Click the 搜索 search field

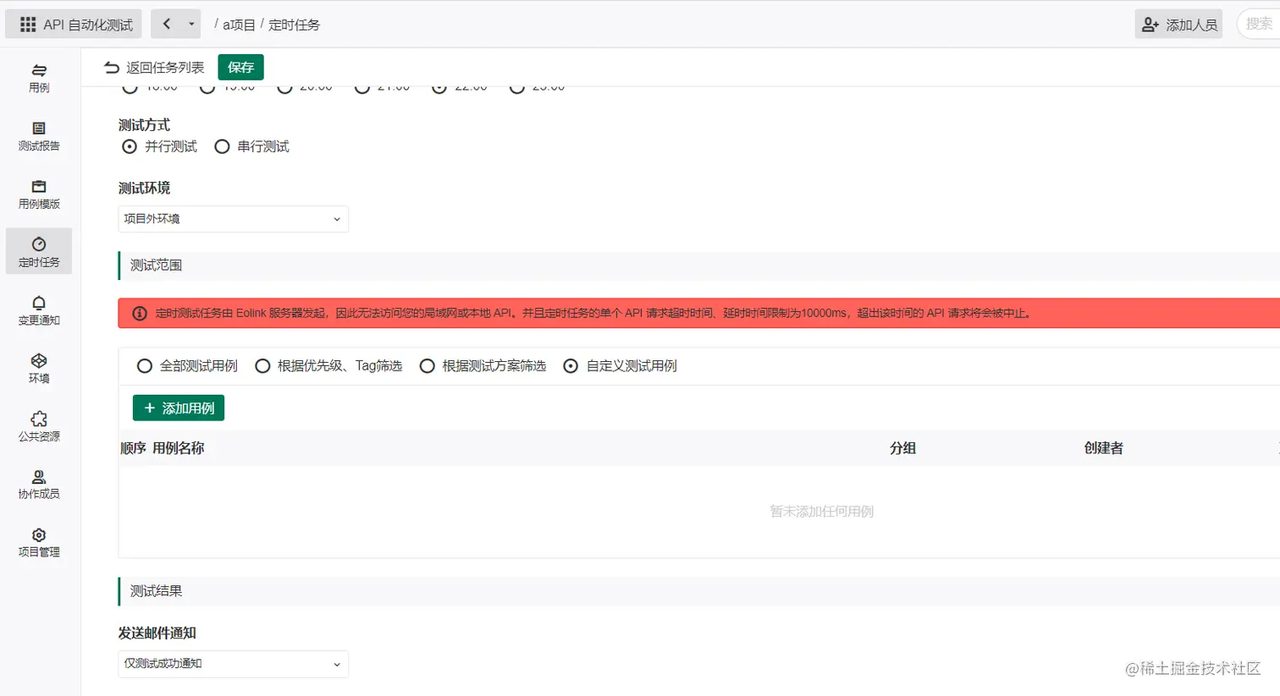1259,24
